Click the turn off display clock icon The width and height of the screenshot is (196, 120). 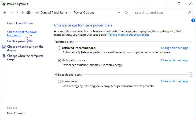pyautogui.click(x=4, y=47)
